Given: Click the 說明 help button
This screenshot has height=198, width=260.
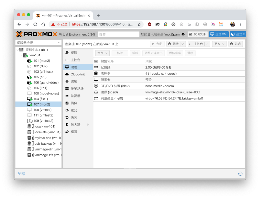Looking at the screenshot, I should pyautogui.click(x=235, y=44).
